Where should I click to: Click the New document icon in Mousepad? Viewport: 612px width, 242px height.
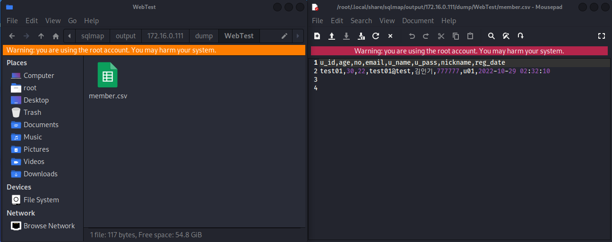click(317, 36)
